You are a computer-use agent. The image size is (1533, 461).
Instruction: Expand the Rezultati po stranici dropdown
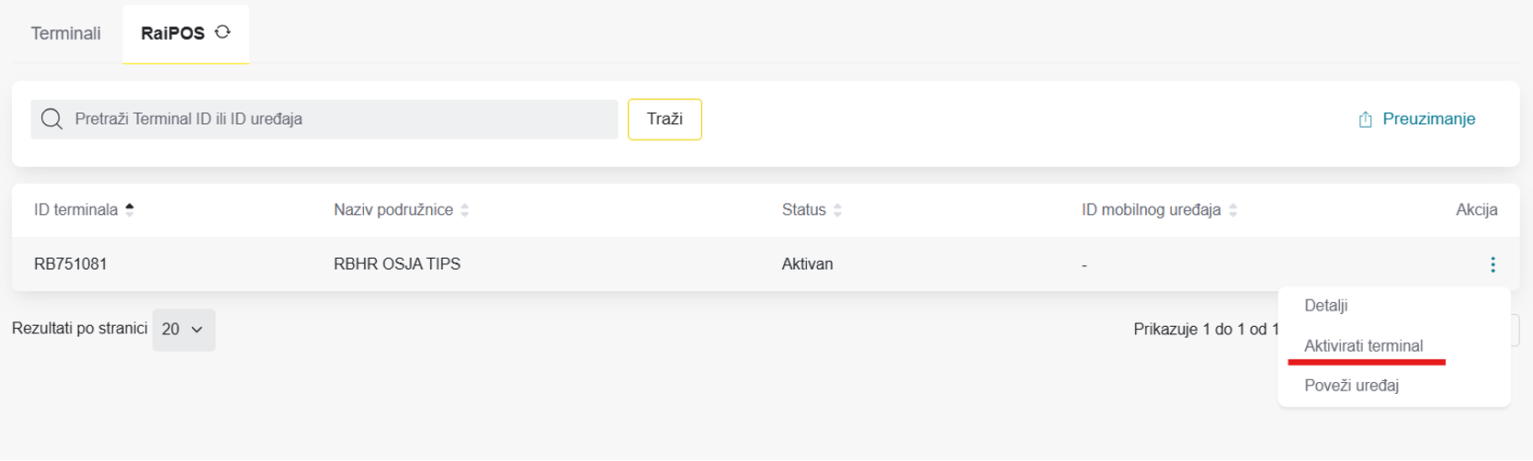[184, 330]
